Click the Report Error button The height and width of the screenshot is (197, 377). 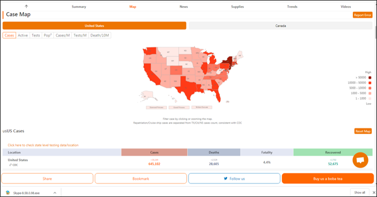pos(362,15)
